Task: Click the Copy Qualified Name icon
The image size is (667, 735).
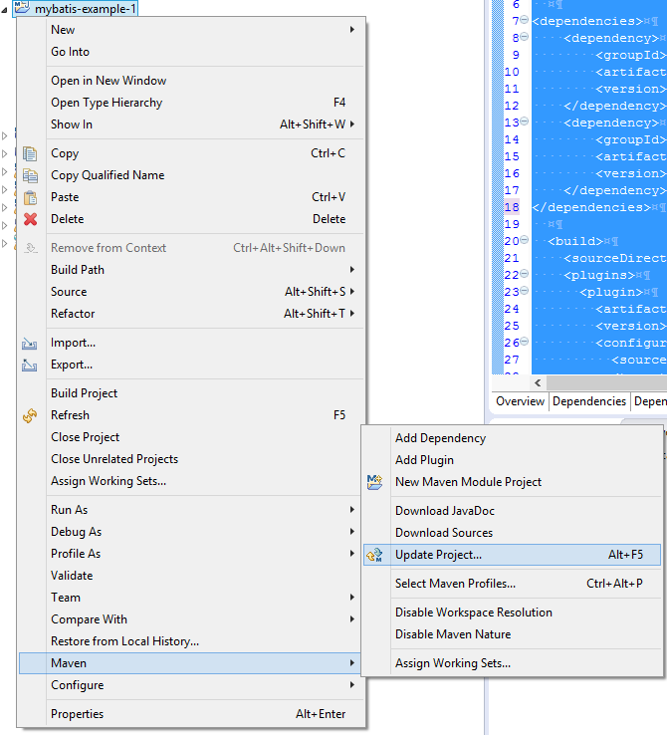Action: coord(30,175)
